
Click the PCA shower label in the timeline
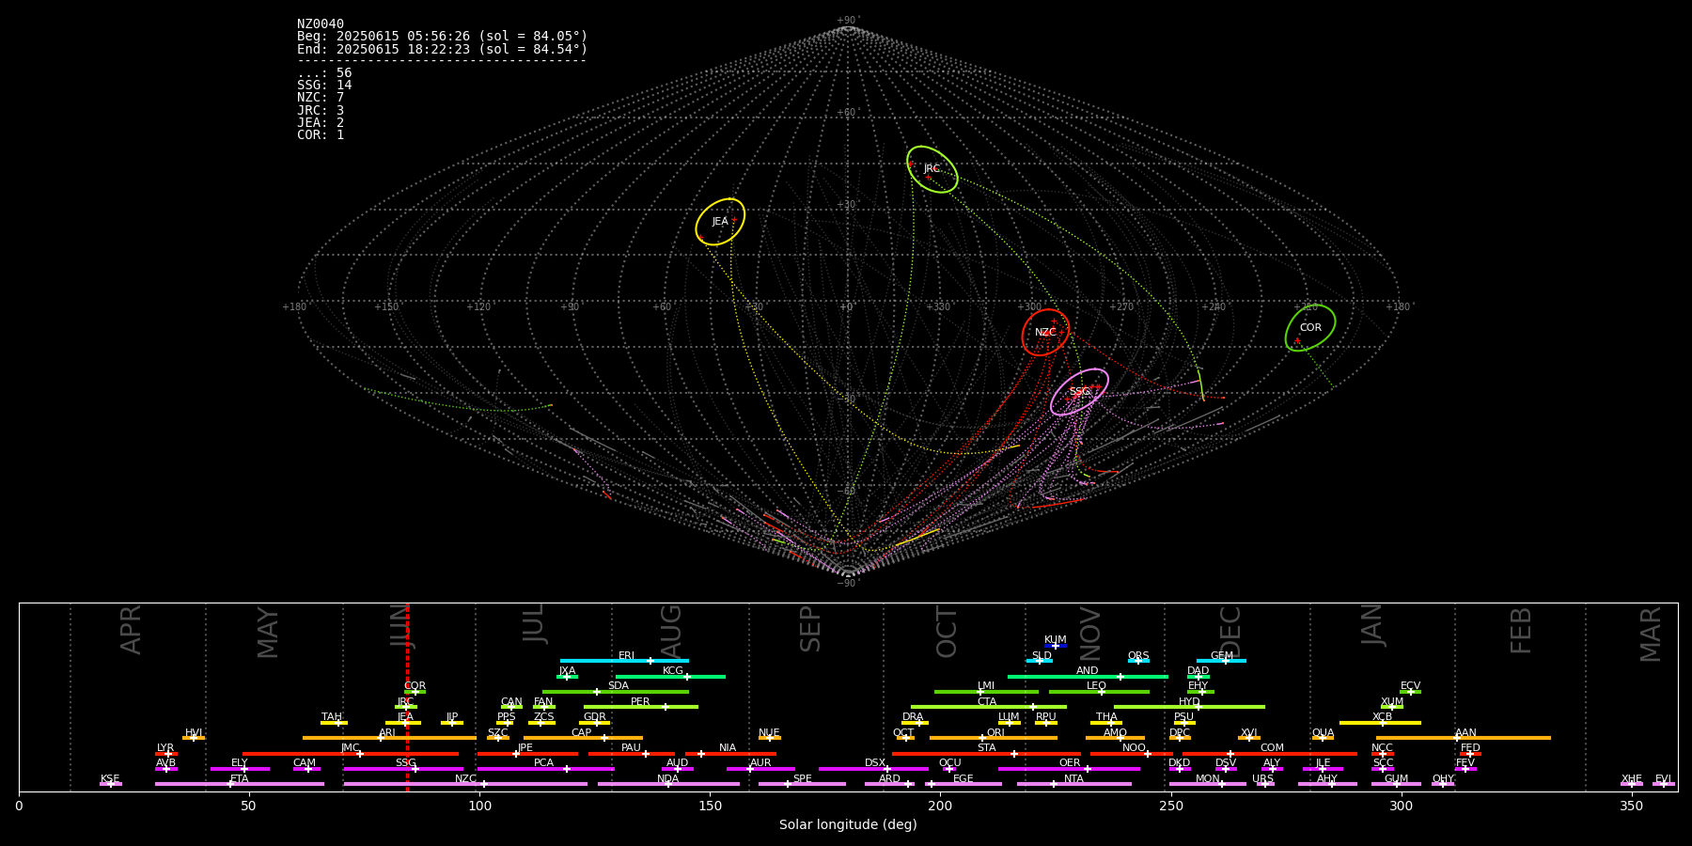(x=543, y=763)
